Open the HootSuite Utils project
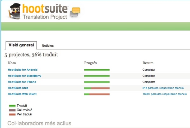Viewport: 190px width, 128px height. tap(18, 88)
